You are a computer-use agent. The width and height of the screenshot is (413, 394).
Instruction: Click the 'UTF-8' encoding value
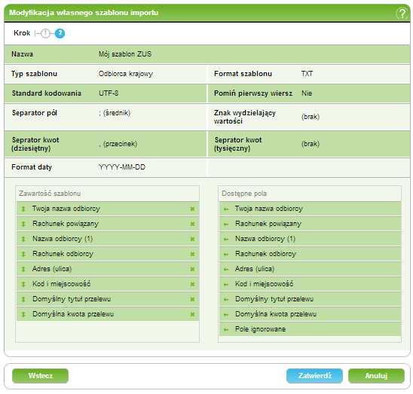coord(109,93)
